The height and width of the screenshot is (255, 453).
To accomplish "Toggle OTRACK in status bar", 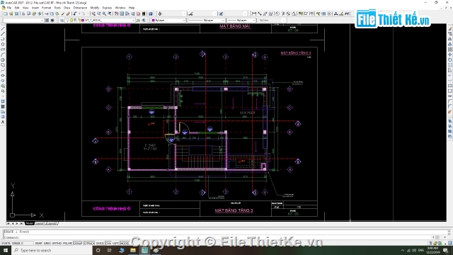I will pyautogui.click(x=89, y=244).
